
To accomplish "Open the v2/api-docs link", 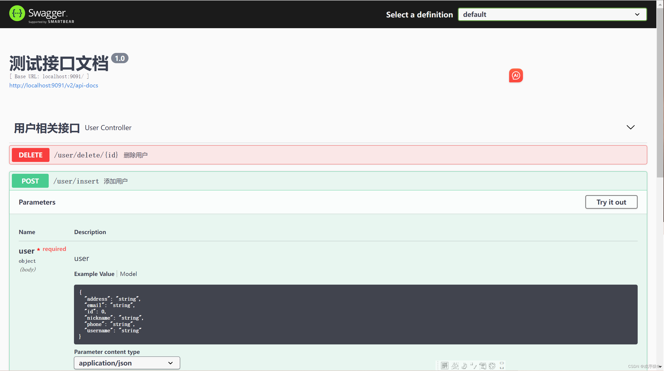I will click(54, 85).
